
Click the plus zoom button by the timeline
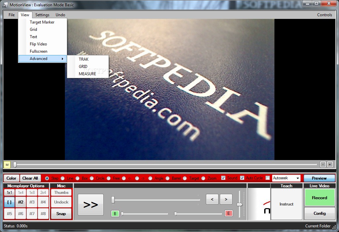(x=330, y=164)
